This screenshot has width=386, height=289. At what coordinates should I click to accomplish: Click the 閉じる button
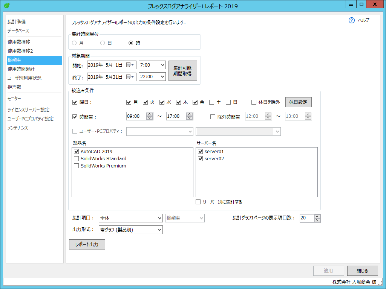(362, 271)
